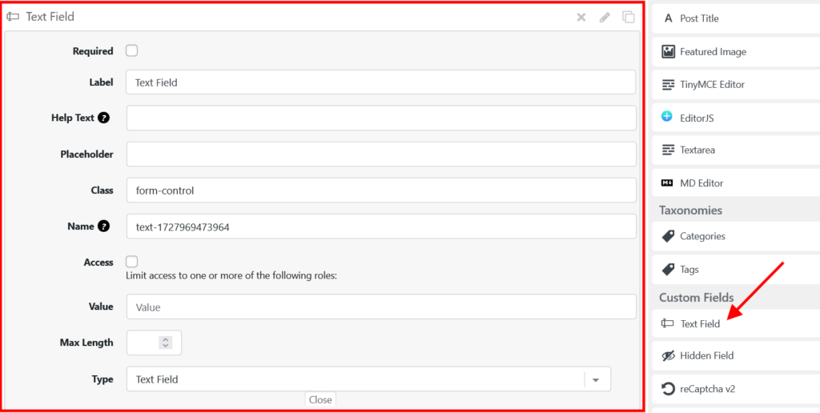
Task: Add Text Field from Custom Fields
Action: point(699,324)
